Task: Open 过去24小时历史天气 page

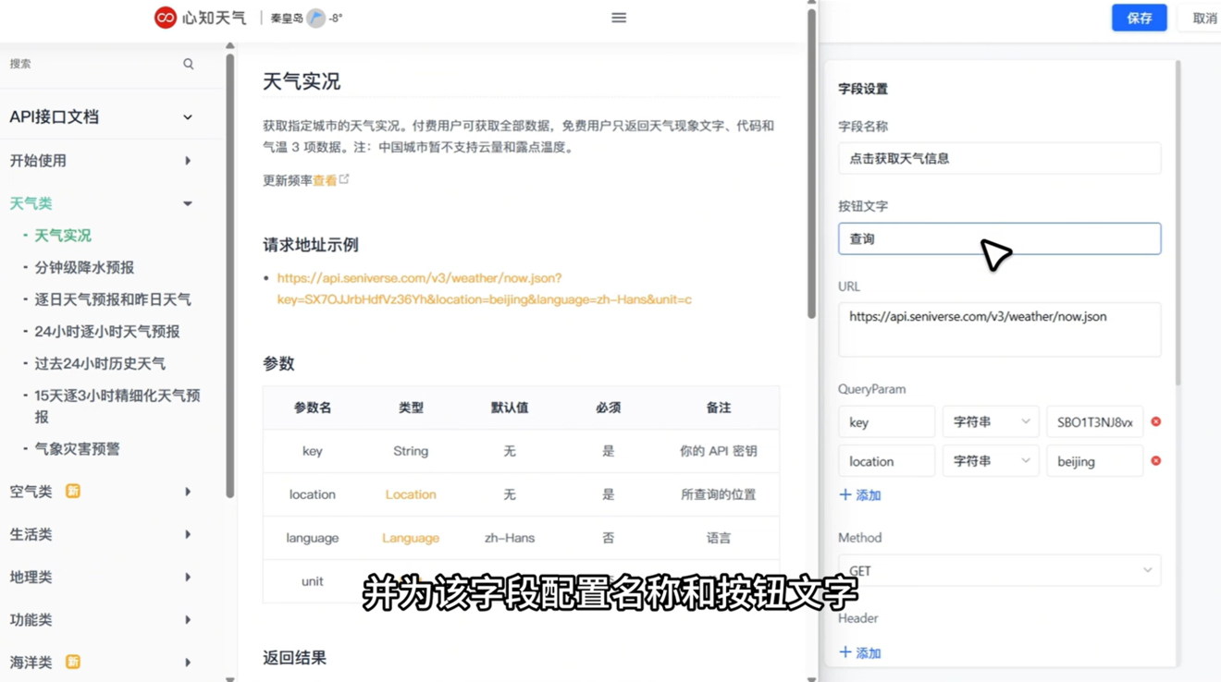Action: [100, 363]
